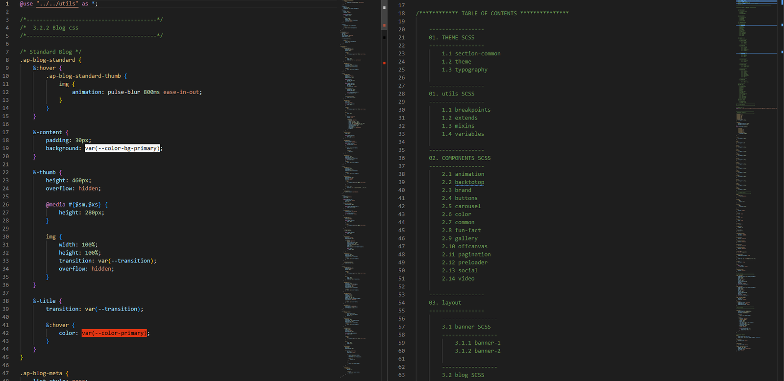This screenshot has height=381, width=784.
Task: Click "TABLE OF CONTENTS" heading comment
Action: tap(489, 13)
